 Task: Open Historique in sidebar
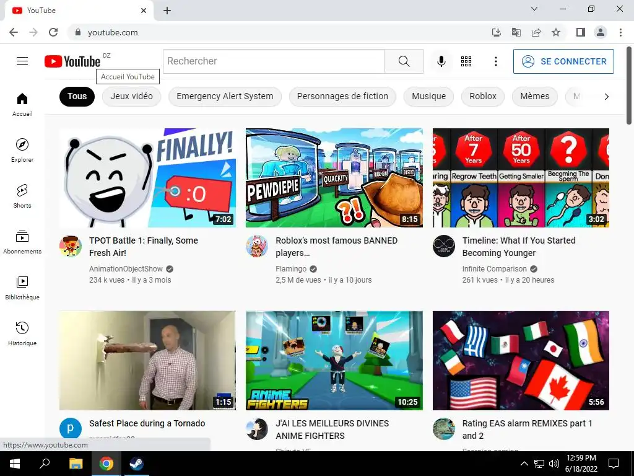tap(22, 334)
